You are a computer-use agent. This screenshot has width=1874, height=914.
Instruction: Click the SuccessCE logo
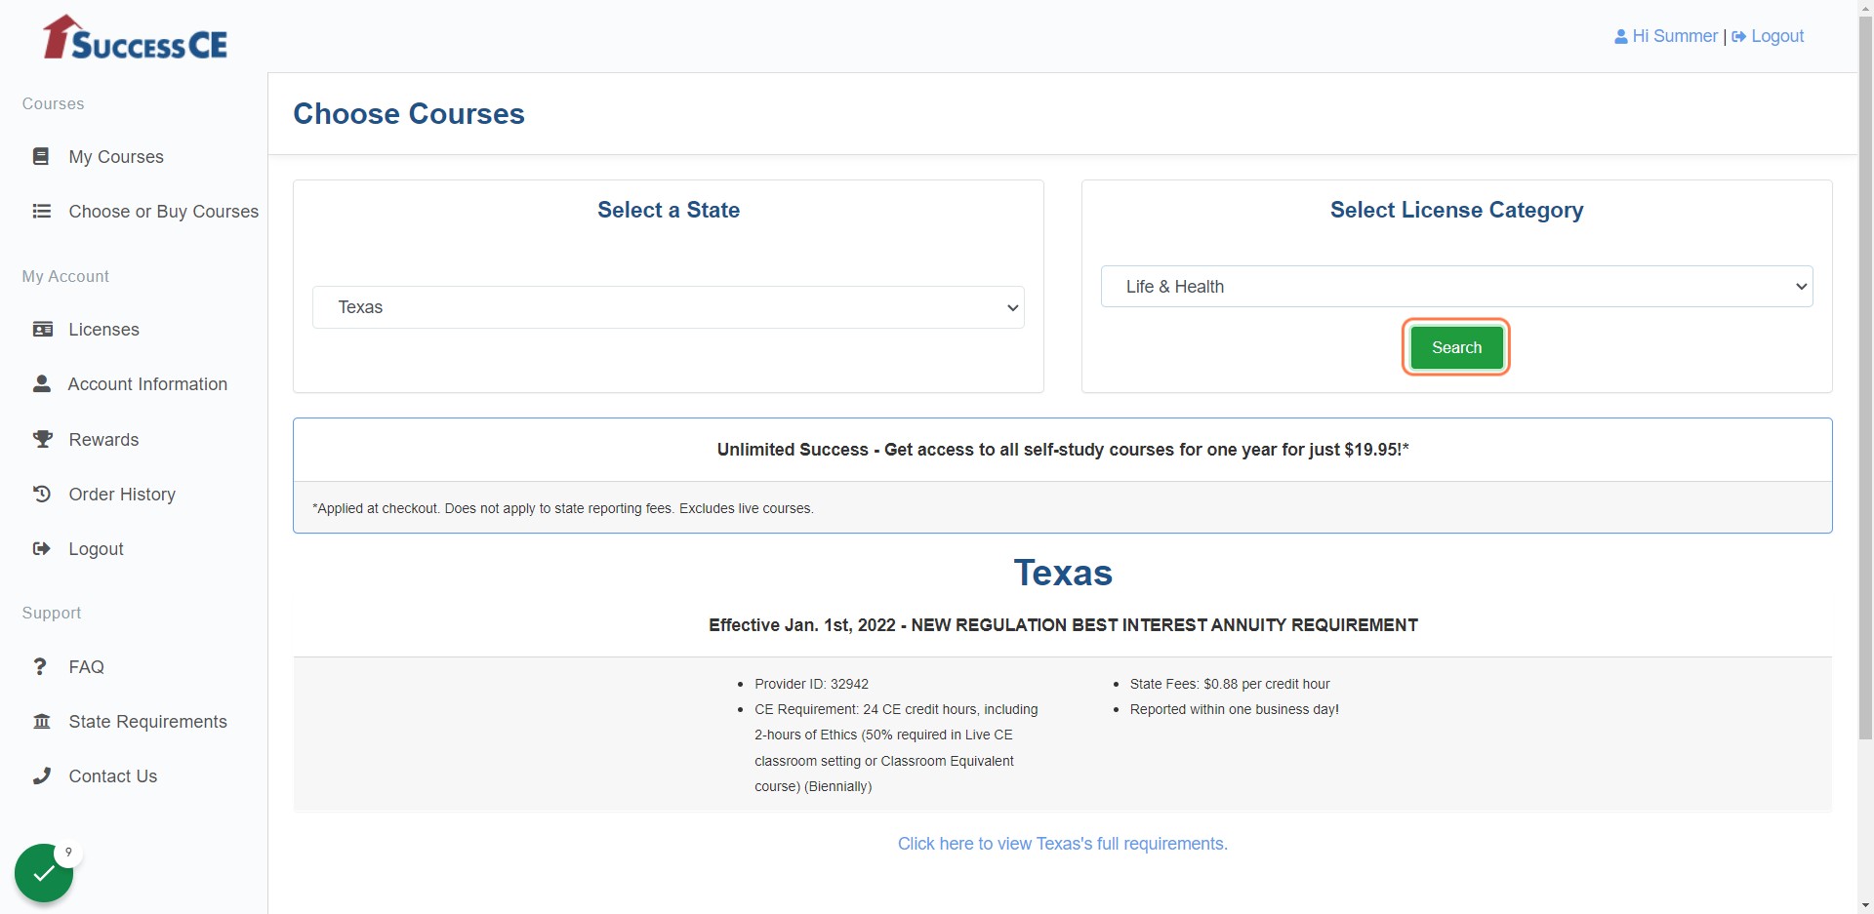[x=136, y=38]
